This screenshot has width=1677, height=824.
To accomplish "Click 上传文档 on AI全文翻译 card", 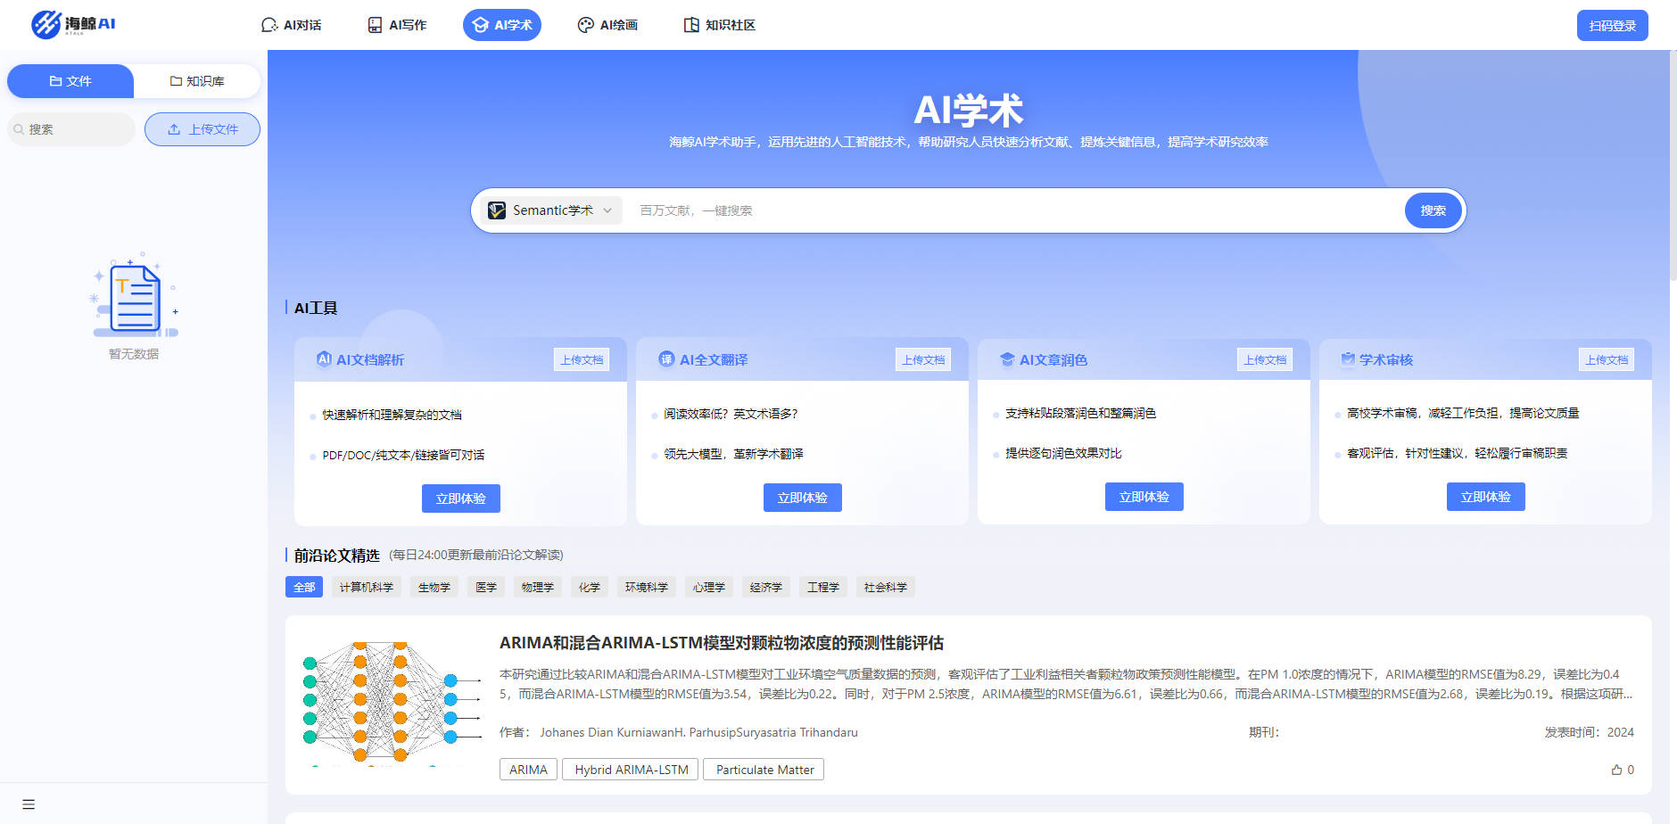I will click(923, 359).
